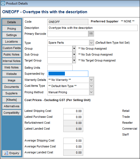140x159 pixels.
Task: Switch to the Custom Fields tab
Action: tap(12, 48)
